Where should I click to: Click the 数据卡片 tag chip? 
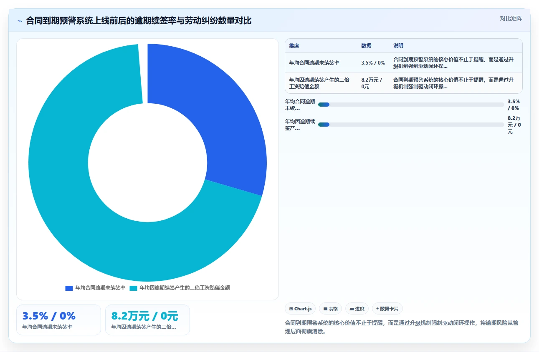[x=387, y=309]
